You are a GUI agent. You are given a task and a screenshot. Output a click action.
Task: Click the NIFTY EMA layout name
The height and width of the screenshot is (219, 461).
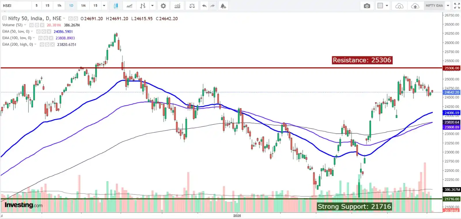coord(434,6)
